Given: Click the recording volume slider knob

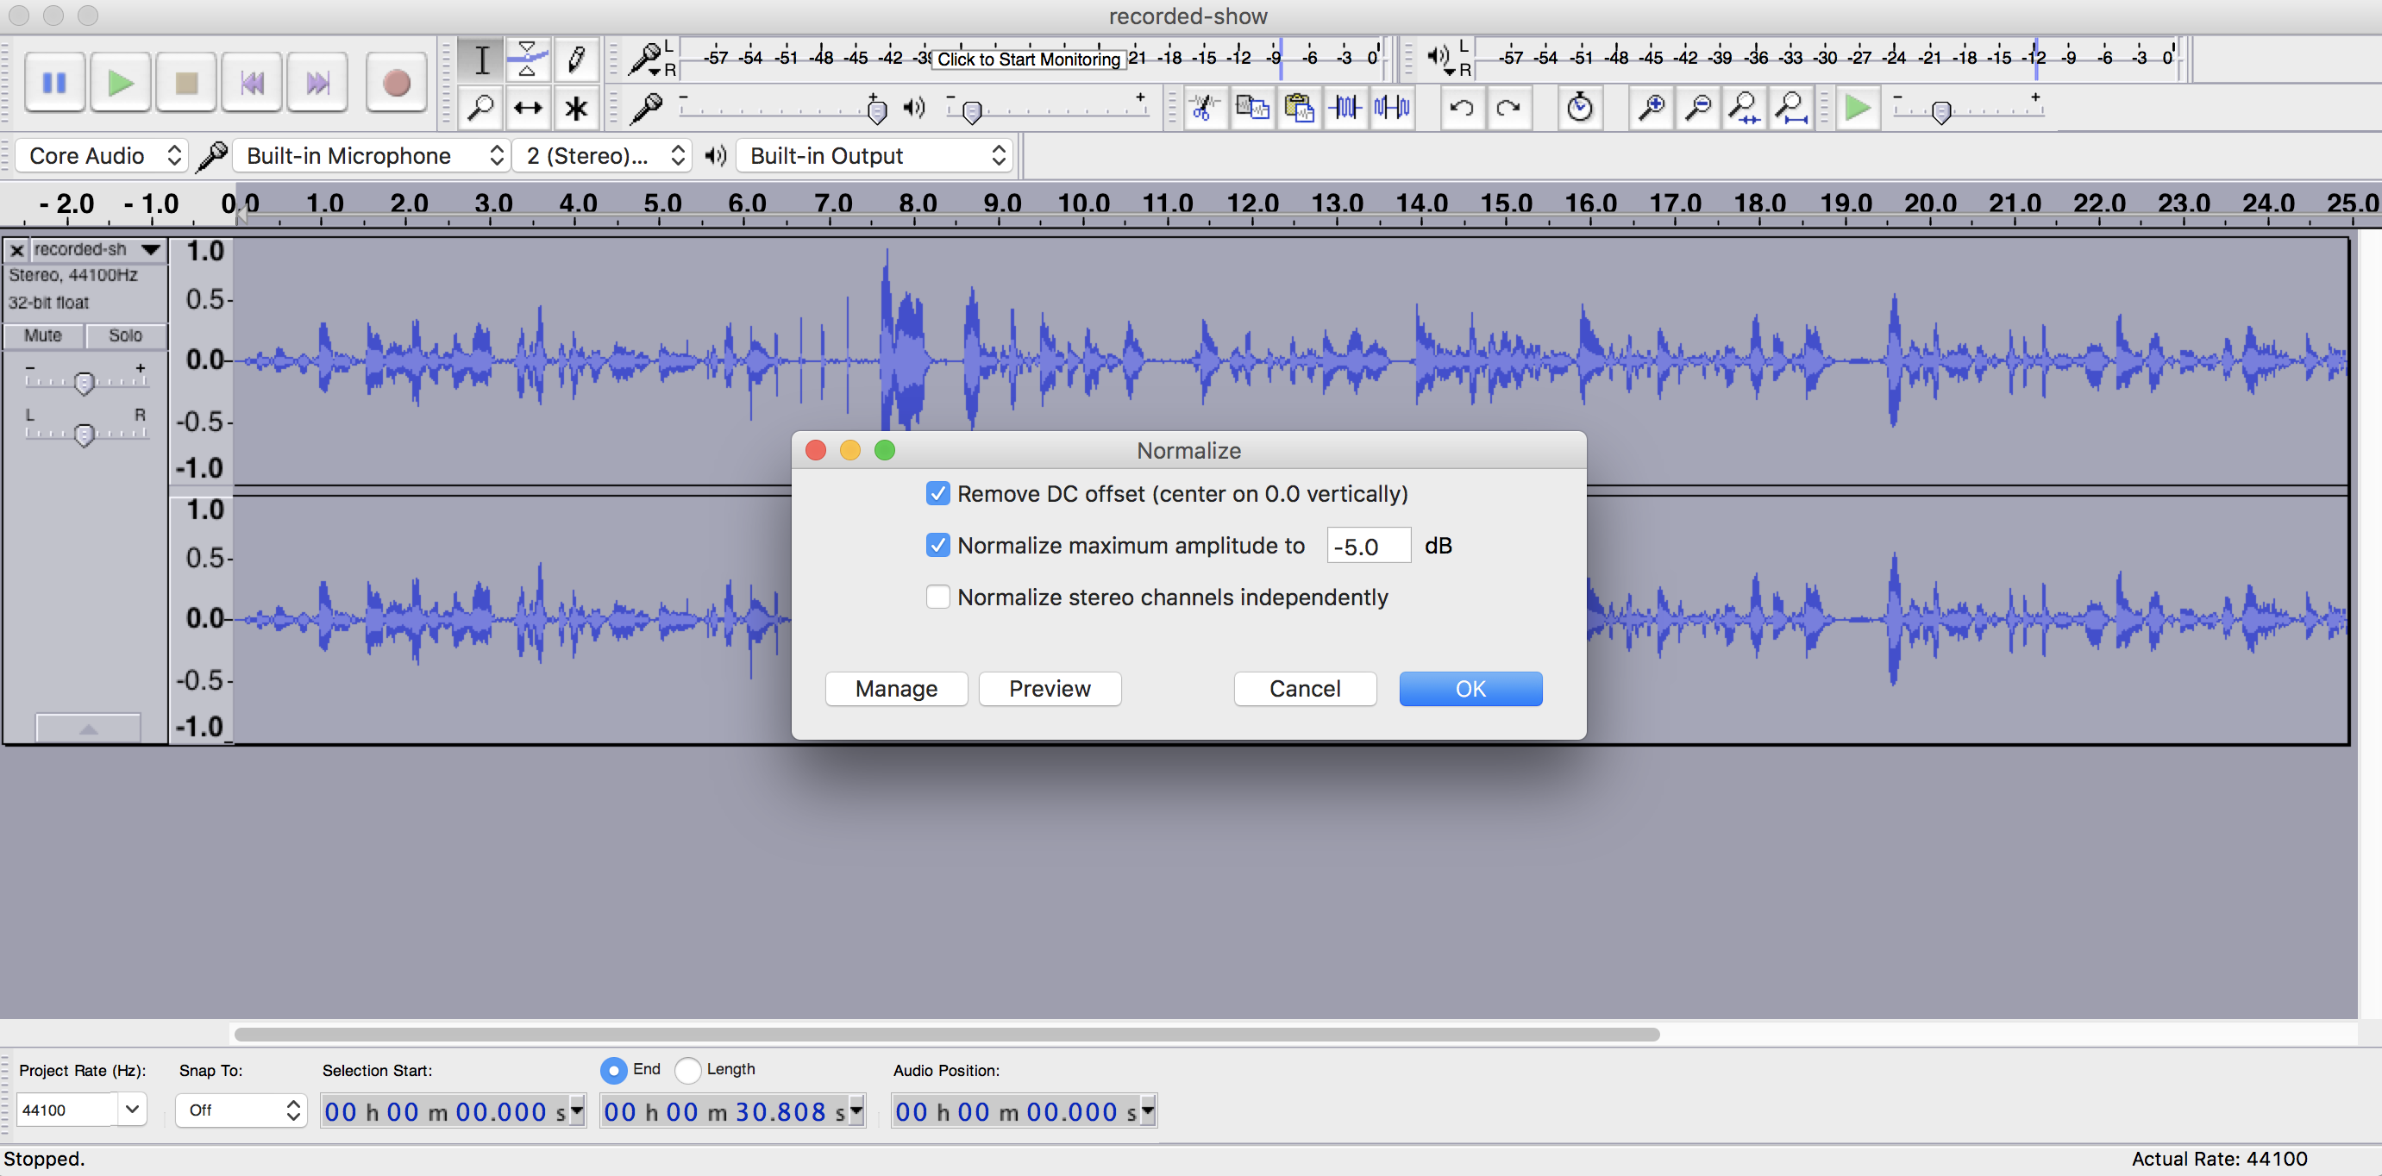Looking at the screenshot, I should point(878,112).
